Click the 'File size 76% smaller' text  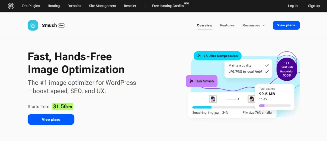point(258,113)
